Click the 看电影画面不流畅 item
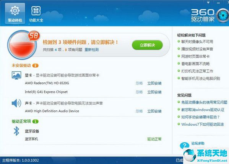The image size is (229, 164). [195, 64]
